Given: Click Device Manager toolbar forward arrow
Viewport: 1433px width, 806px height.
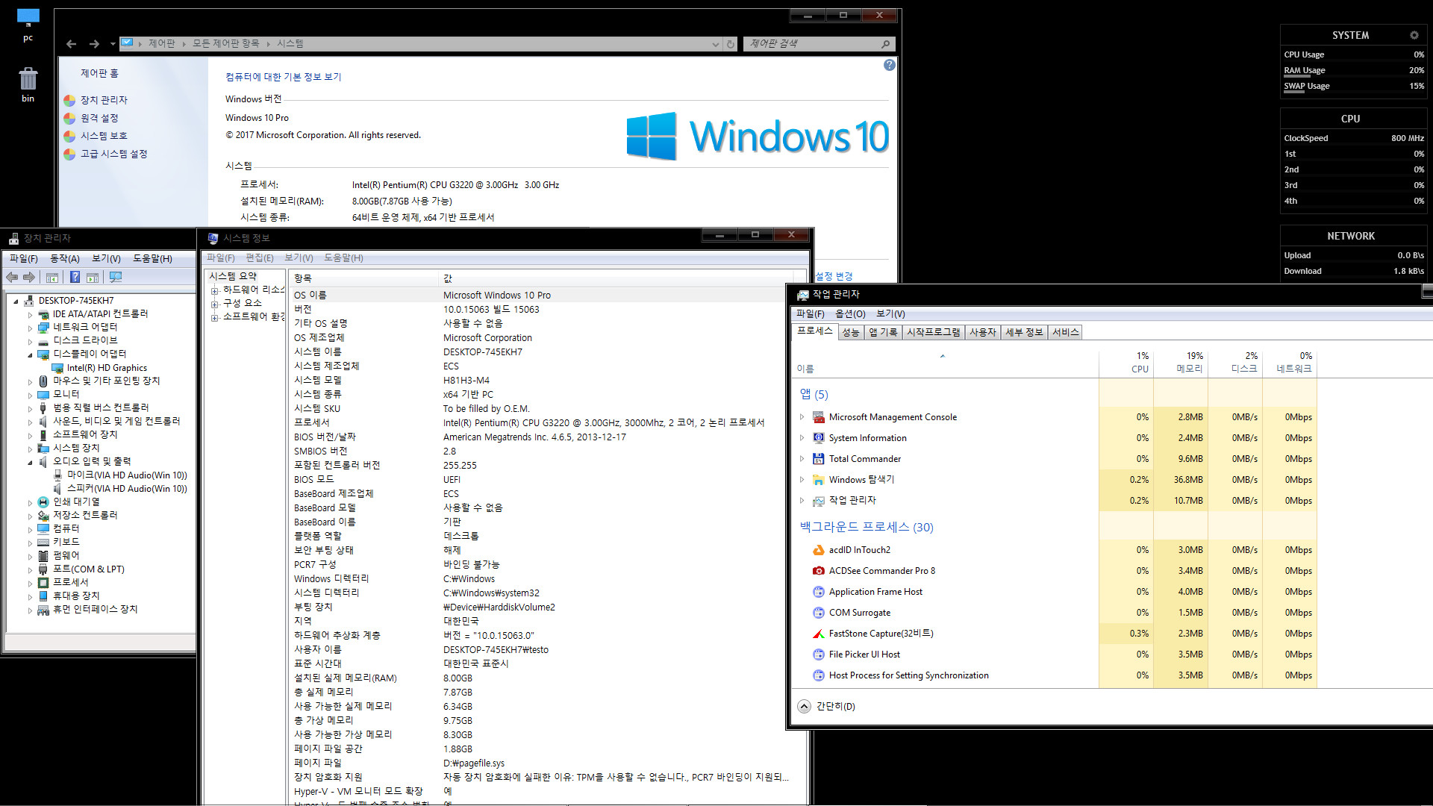Looking at the screenshot, I should point(29,277).
